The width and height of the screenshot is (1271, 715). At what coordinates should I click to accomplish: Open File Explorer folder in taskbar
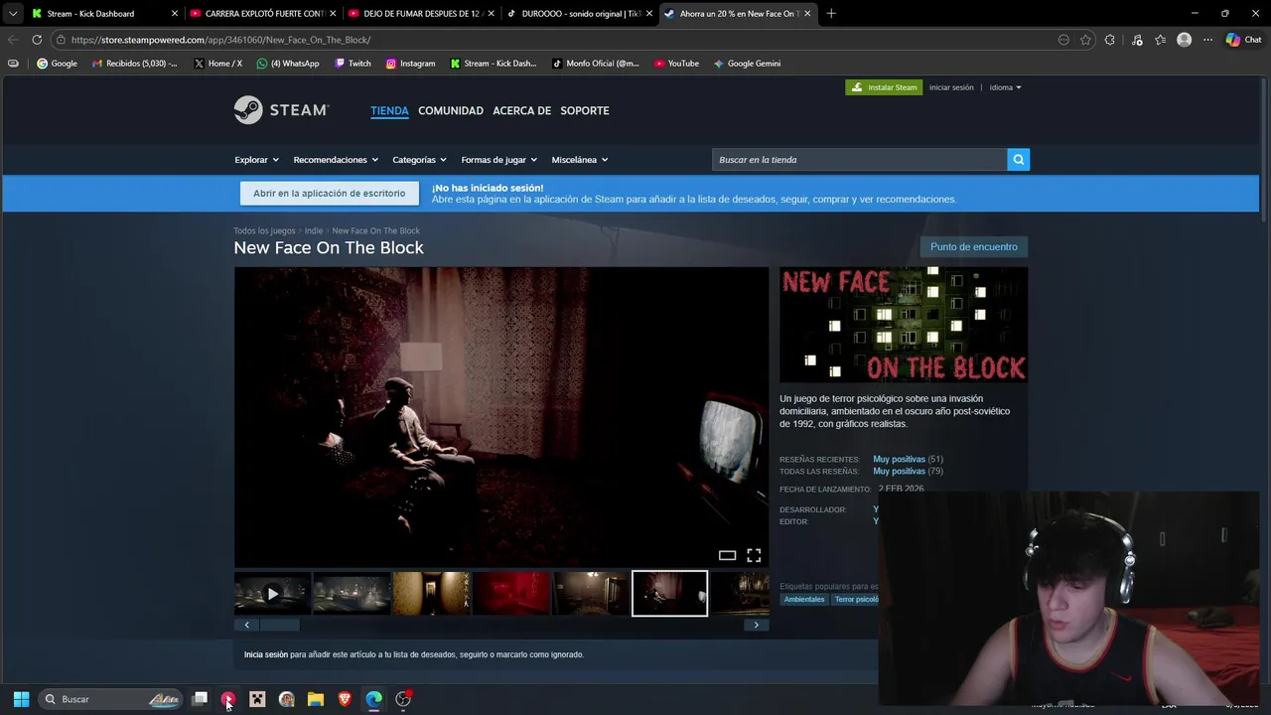click(316, 699)
